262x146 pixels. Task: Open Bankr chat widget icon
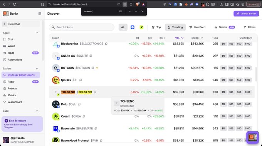(x=253, y=137)
